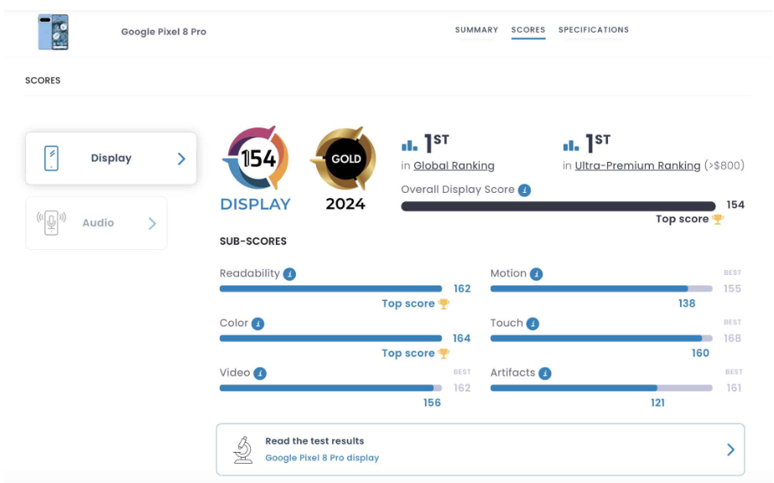Click the Artifacts best score 161
The image size is (774, 483).
pyautogui.click(x=734, y=388)
